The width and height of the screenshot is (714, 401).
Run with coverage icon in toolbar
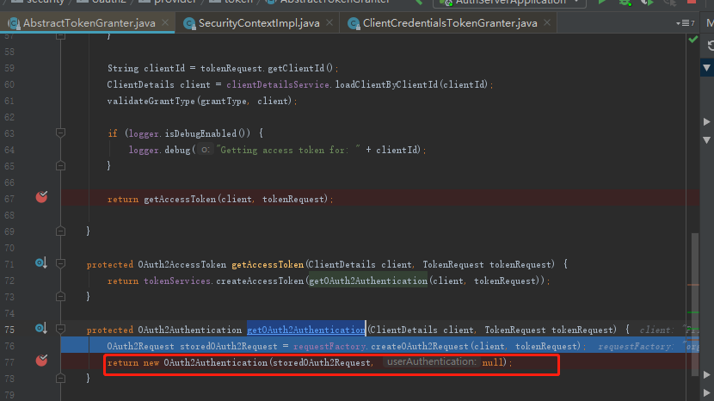647,3
